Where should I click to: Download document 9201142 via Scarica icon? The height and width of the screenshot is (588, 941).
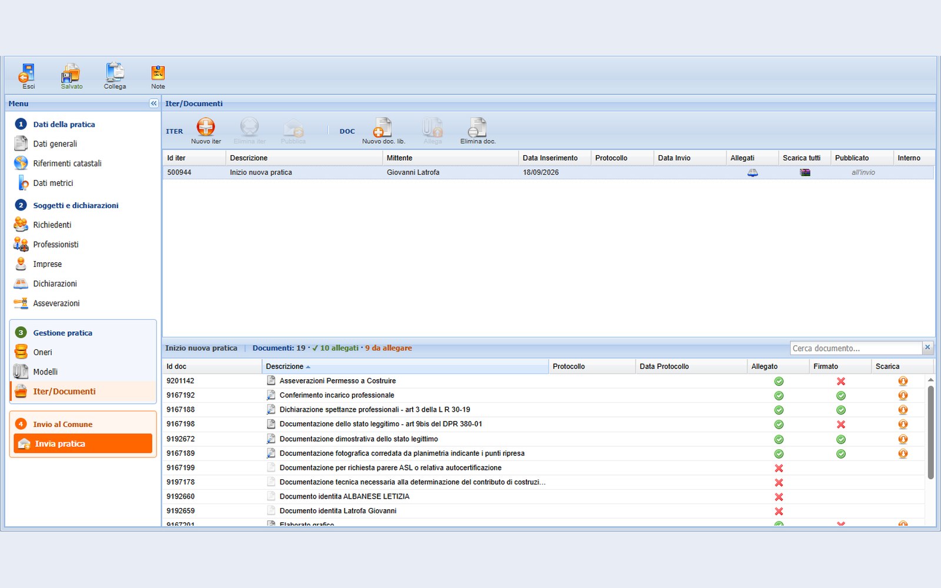tap(903, 381)
